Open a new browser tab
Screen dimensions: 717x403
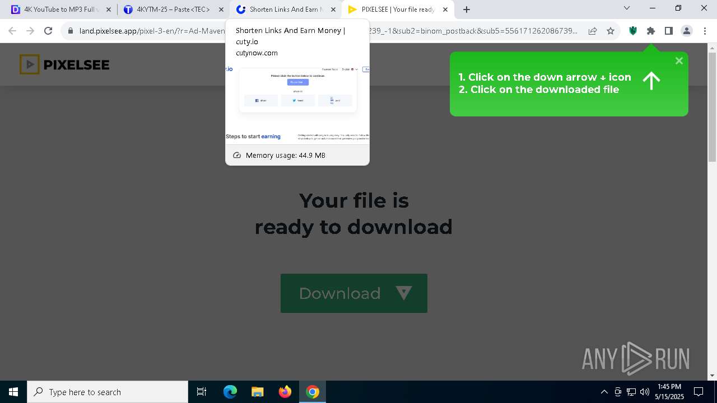point(466,10)
